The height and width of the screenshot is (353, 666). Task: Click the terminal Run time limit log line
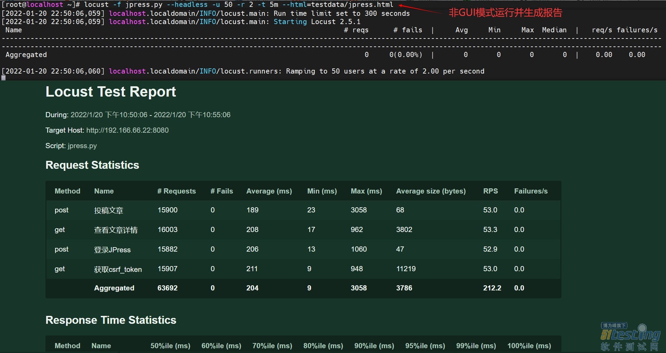(x=206, y=13)
